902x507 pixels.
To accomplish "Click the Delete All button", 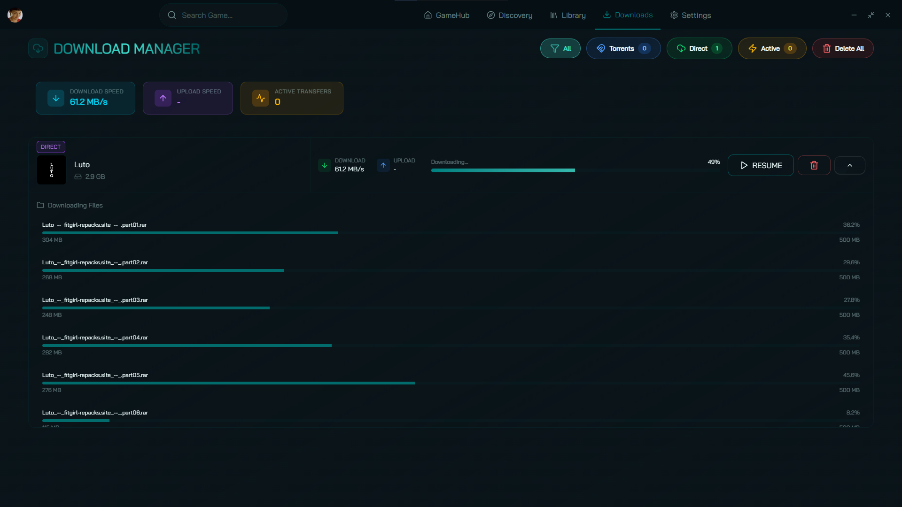I will click(x=843, y=48).
